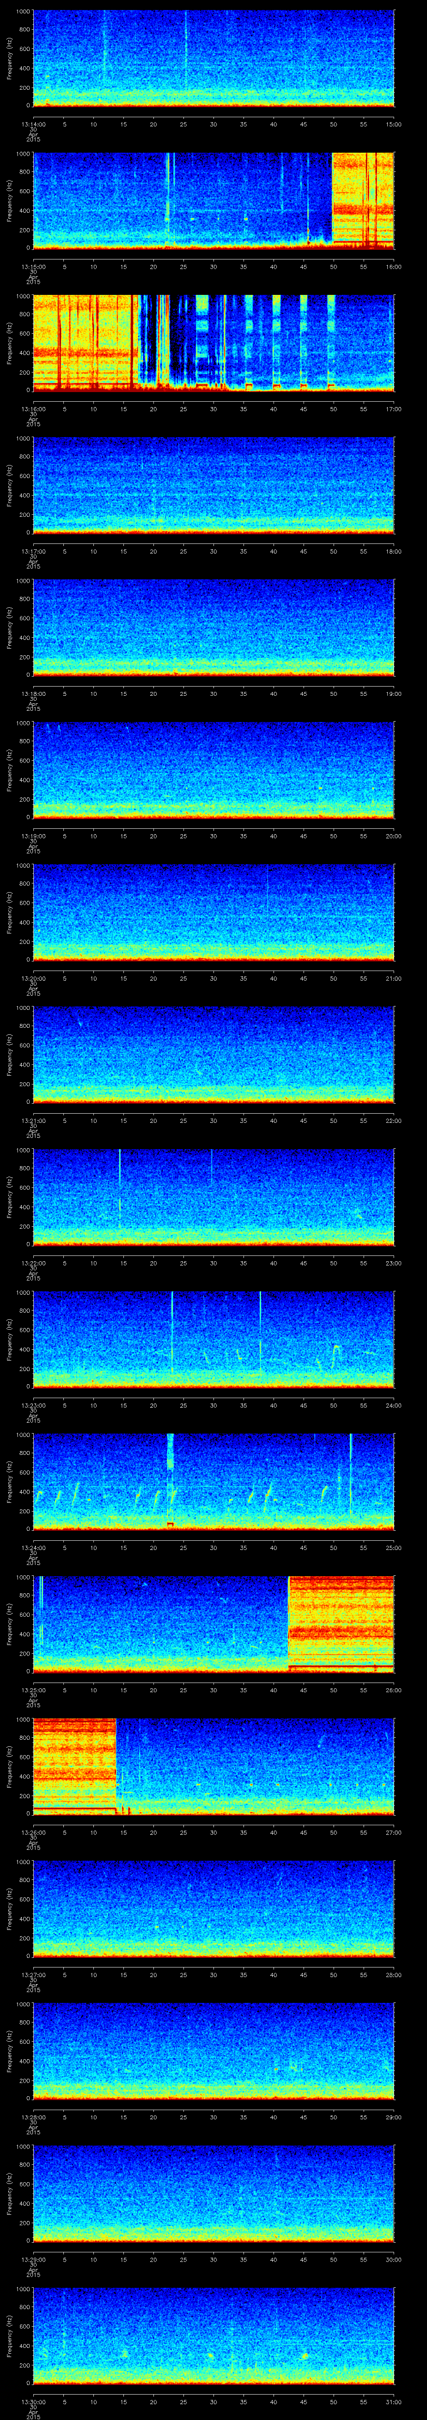Click the '28:00' end time label

pyautogui.click(x=394, y=1974)
